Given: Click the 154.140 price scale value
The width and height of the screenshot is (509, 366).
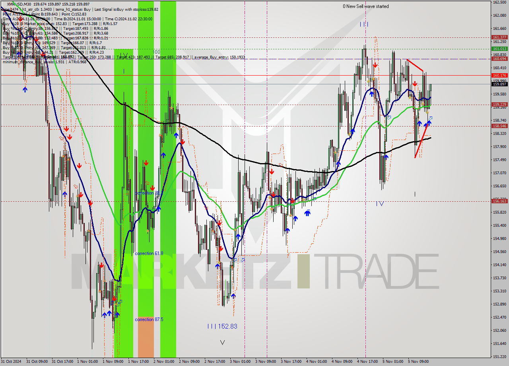Looking at the screenshot, I should click(x=499, y=265).
